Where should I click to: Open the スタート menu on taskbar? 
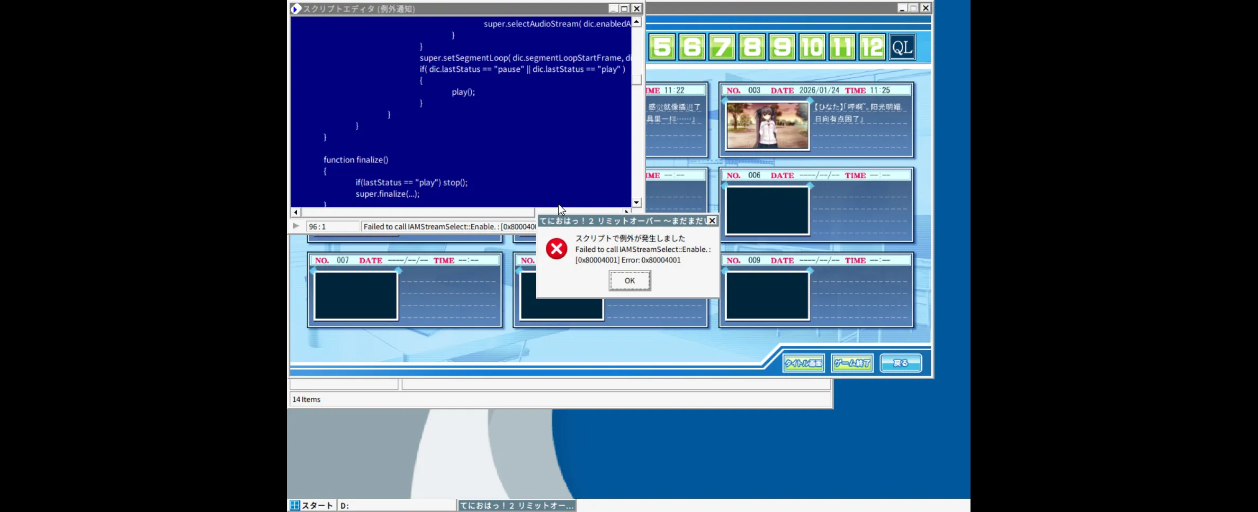click(312, 505)
